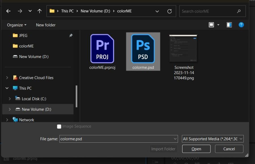Select New Volume (D:) in quick access
The image size is (255, 164).
pyautogui.click(x=31, y=57)
